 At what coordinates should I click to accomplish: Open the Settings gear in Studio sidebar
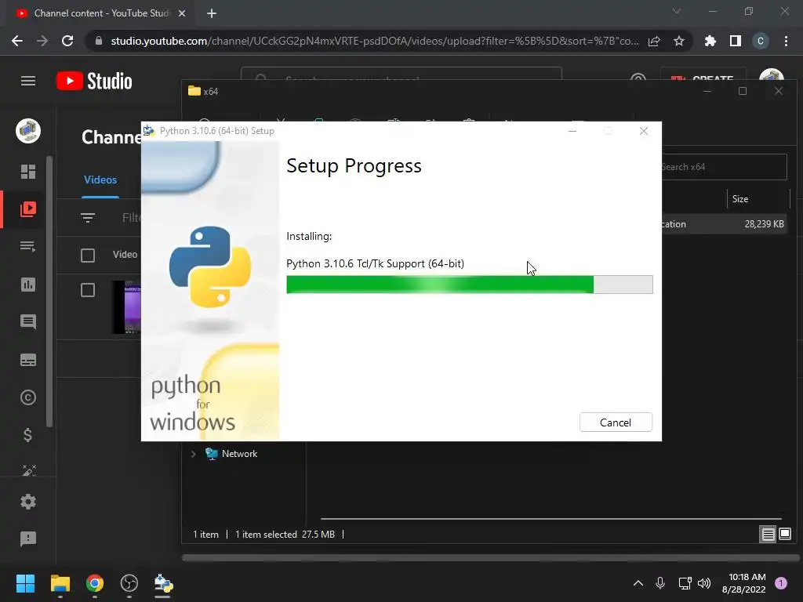(x=28, y=502)
